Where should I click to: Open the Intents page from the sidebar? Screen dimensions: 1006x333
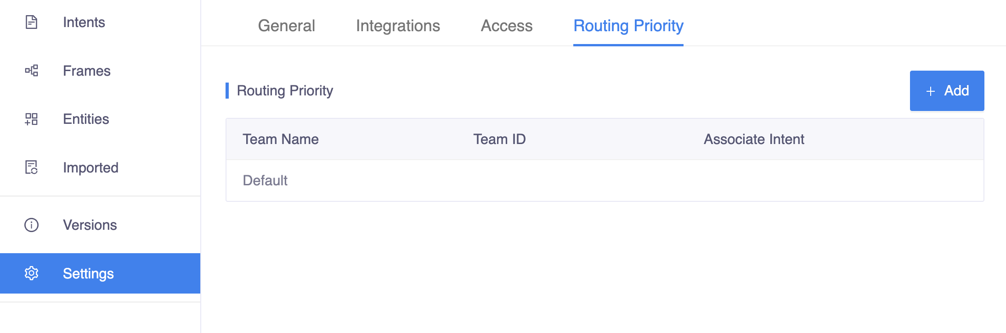click(x=84, y=22)
